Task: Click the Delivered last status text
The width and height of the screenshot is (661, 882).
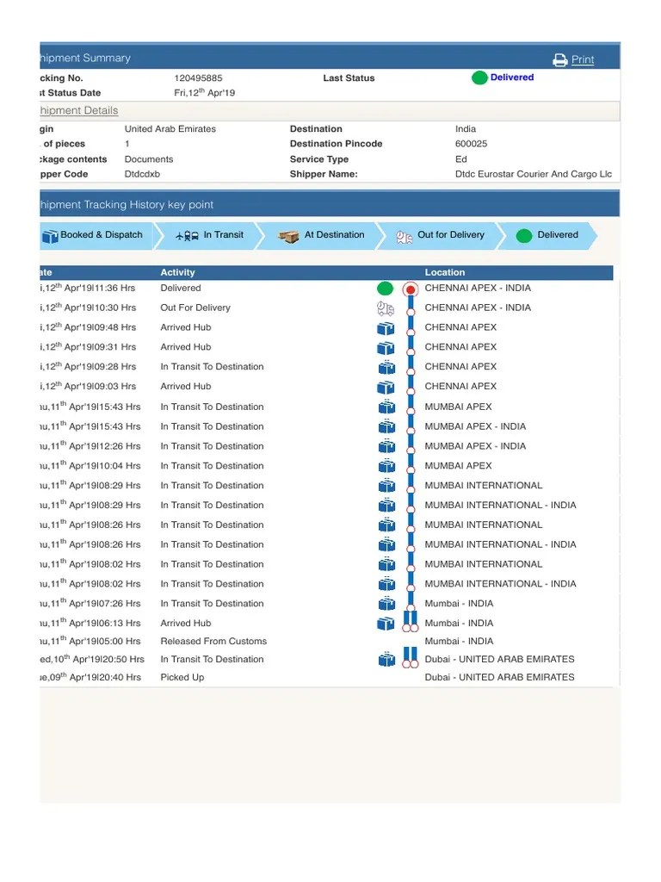Action: [x=512, y=78]
